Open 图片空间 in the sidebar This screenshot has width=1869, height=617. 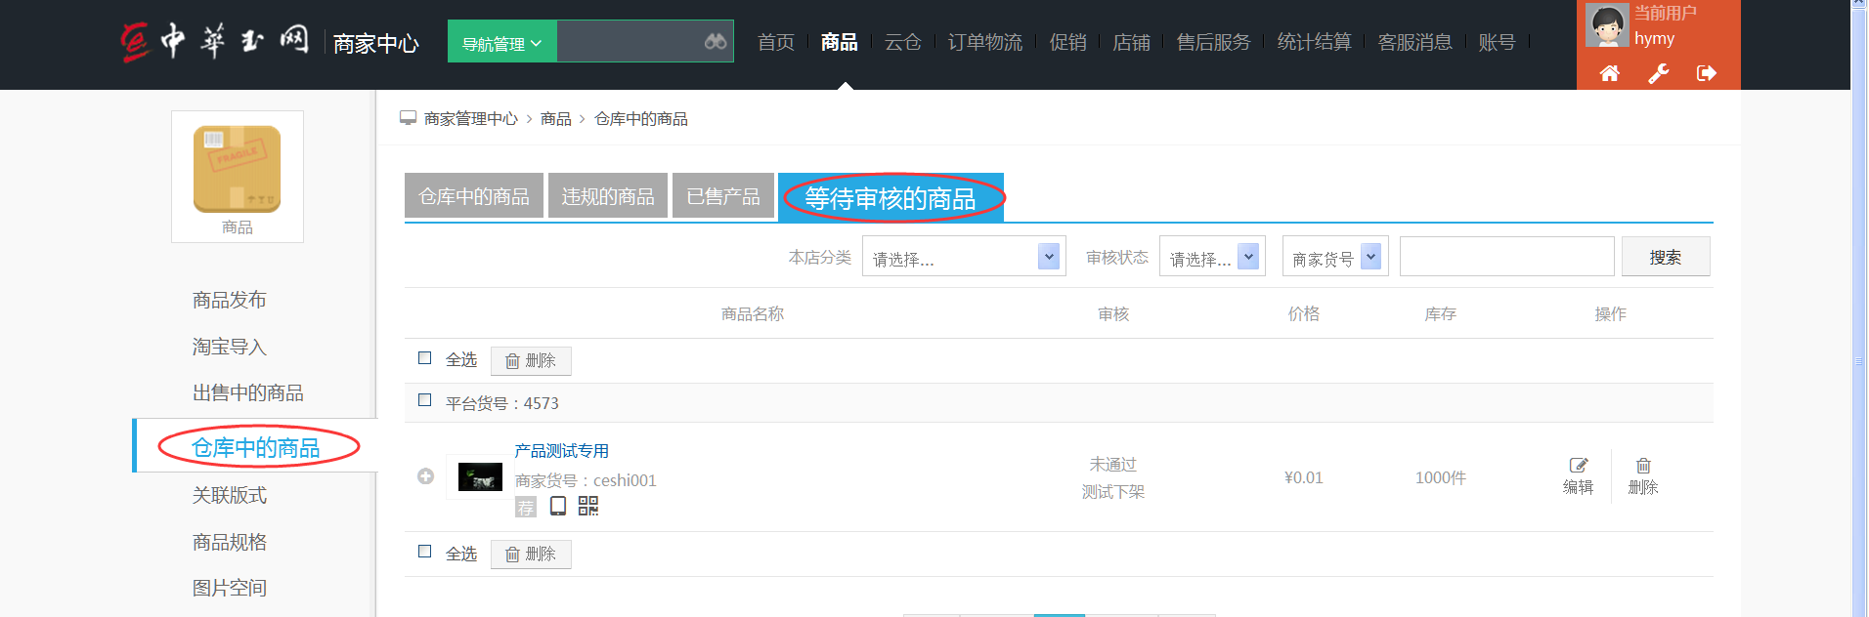[229, 588]
